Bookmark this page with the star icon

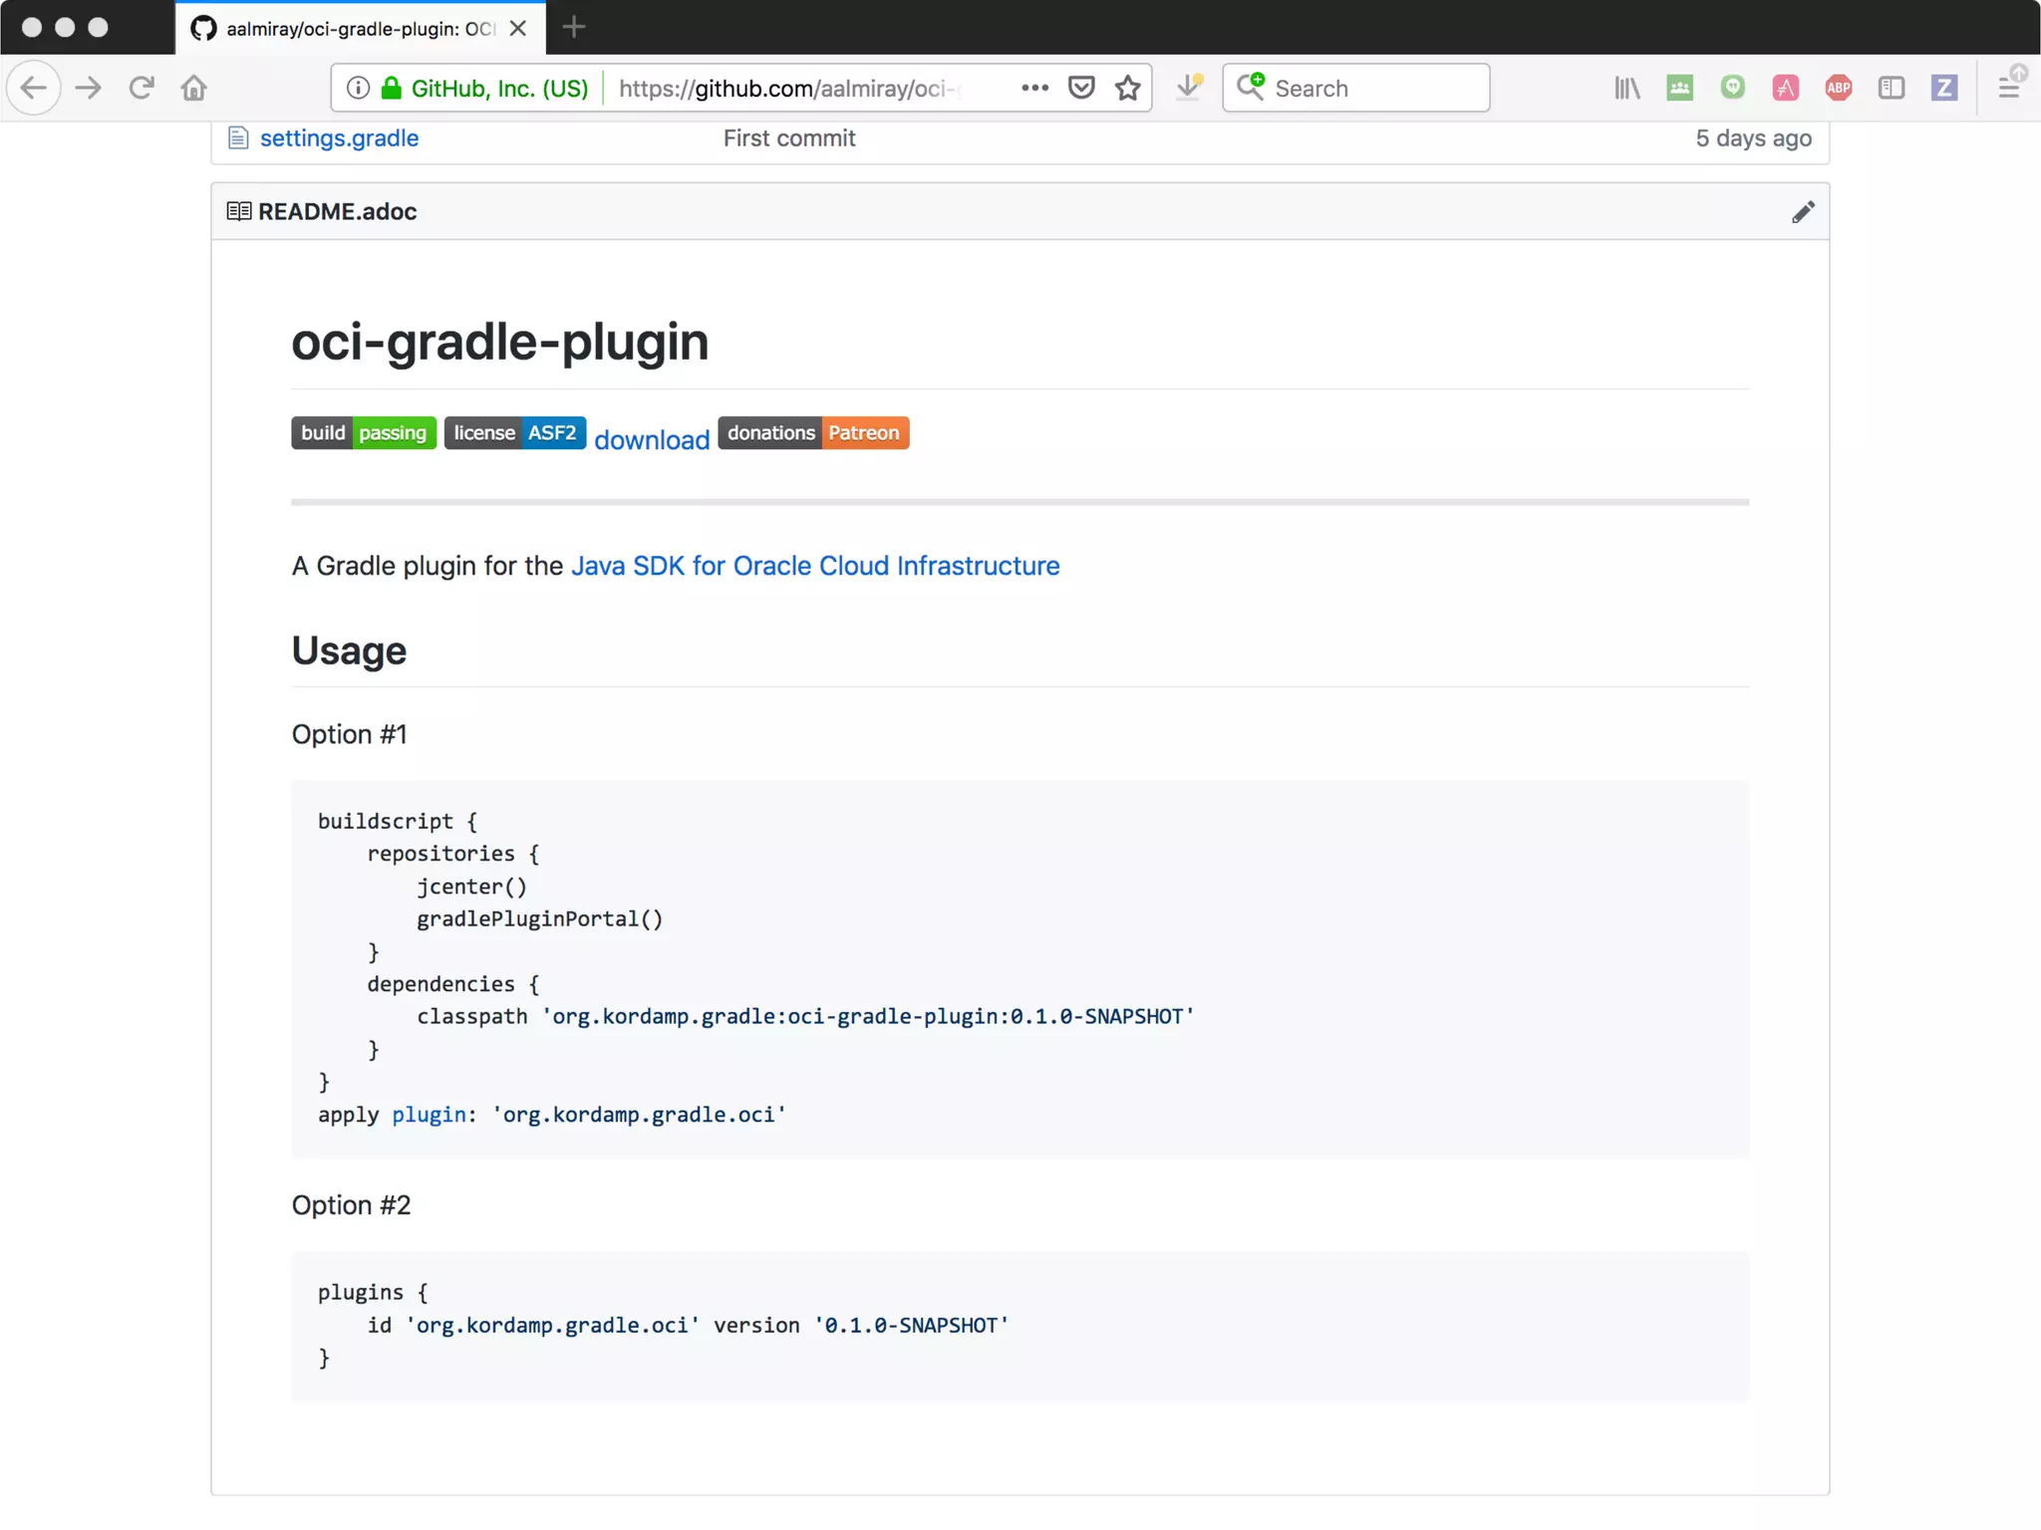(x=1127, y=88)
